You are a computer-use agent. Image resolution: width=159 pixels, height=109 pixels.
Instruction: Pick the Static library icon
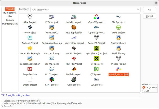(x=118, y=48)
